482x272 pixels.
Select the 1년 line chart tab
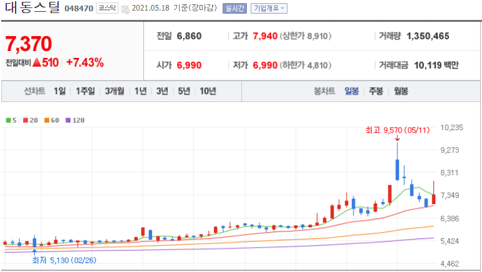pyautogui.click(x=140, y=91)
